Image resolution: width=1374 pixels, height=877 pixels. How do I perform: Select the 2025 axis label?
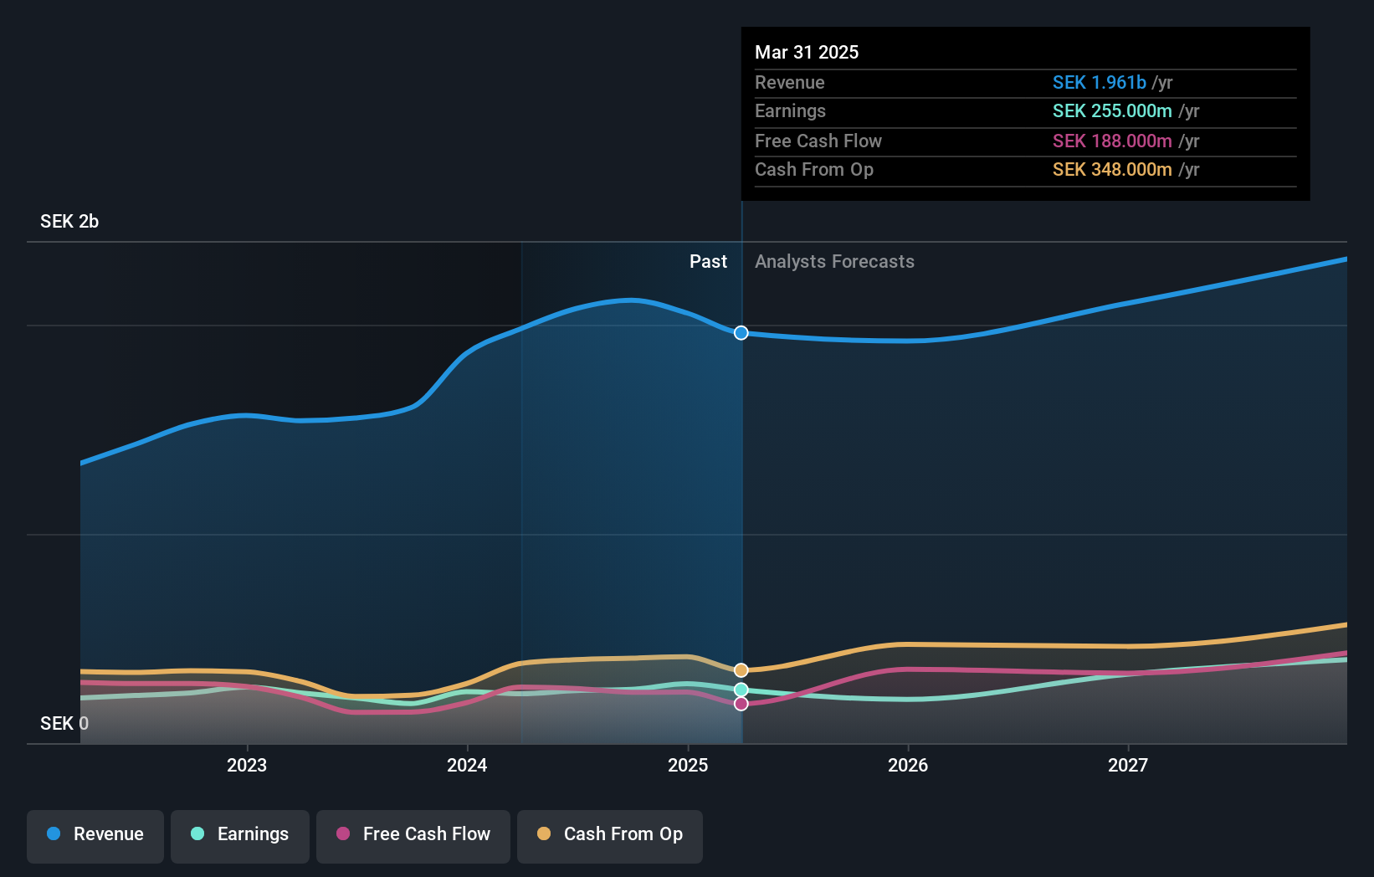(688, 765)
